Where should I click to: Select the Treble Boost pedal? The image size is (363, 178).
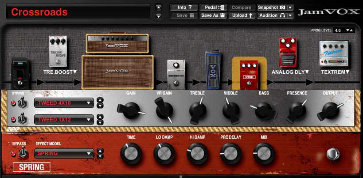tap(58, 51)
